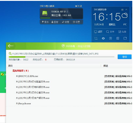Click the magnifier icon beside scan path
Image resolution: width=134 pixels, height=123 pixels.
(10, 54)
